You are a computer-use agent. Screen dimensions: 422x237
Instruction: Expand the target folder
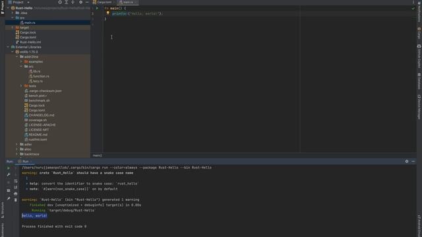13,28
